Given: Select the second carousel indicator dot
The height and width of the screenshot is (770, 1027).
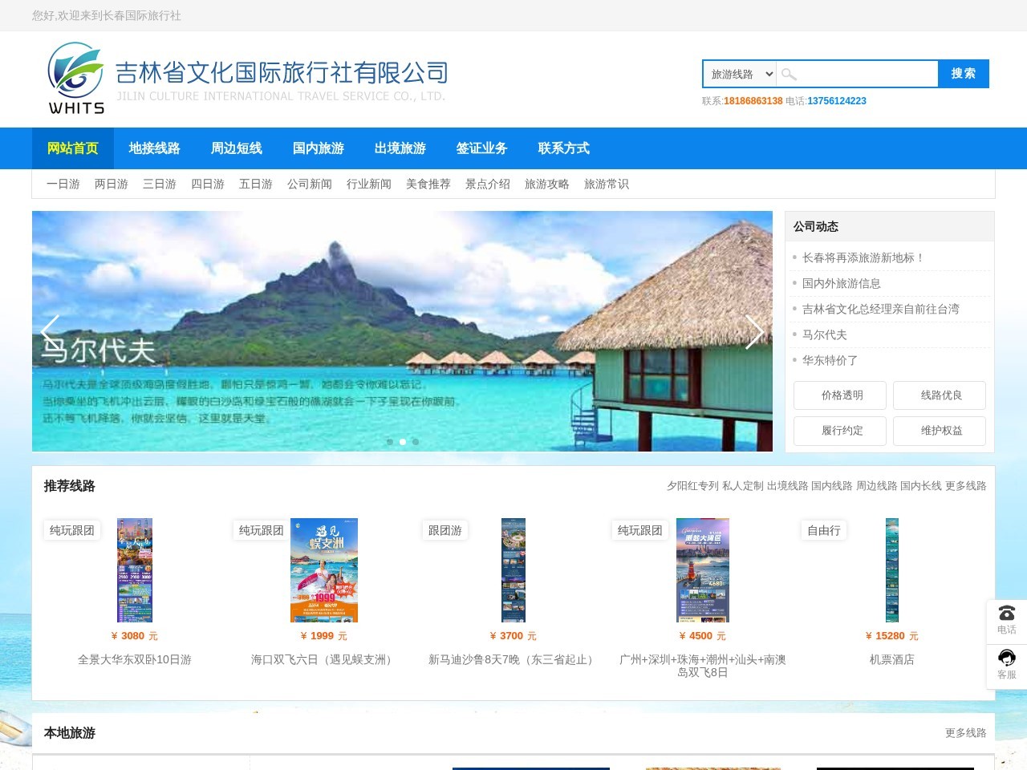Looking at the screenshot, I should pos(402,441).
